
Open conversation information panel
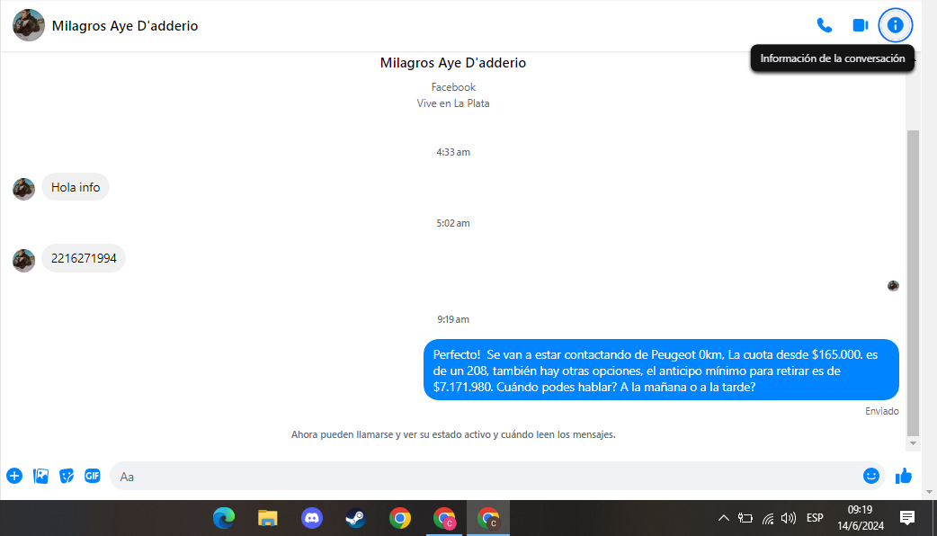[x=895, y=25]
